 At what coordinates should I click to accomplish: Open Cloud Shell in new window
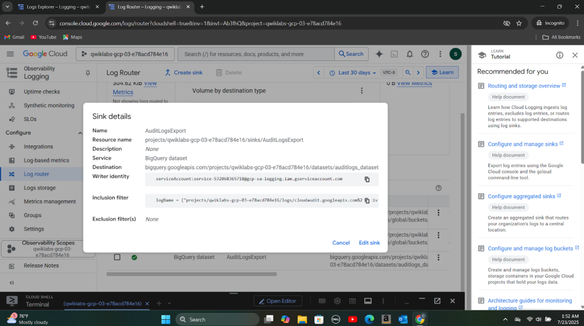437,301
